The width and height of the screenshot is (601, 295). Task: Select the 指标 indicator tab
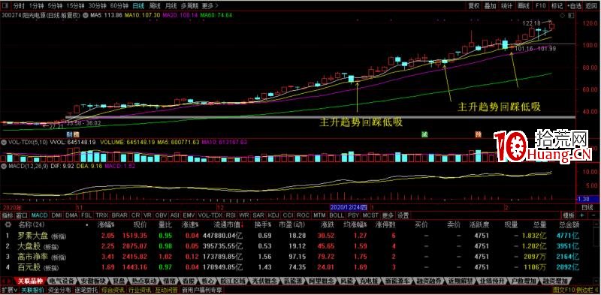[x=8, y=215]
